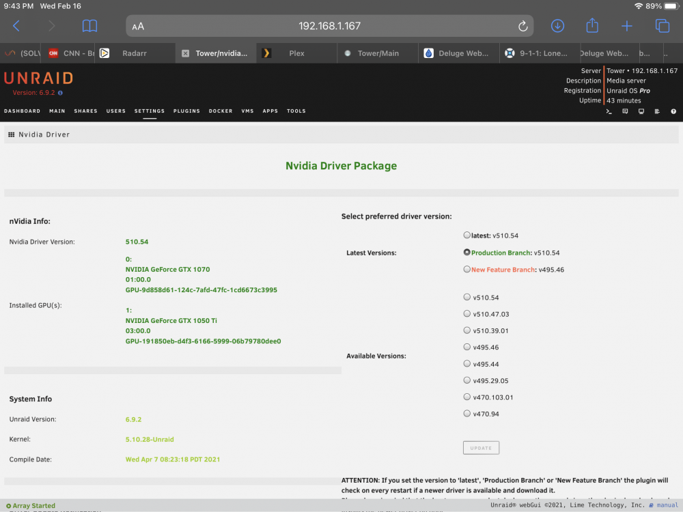Choose available version v510.54 radio
Image resolution: width=683 pixels, height=512 pixels.
[467, 297]
